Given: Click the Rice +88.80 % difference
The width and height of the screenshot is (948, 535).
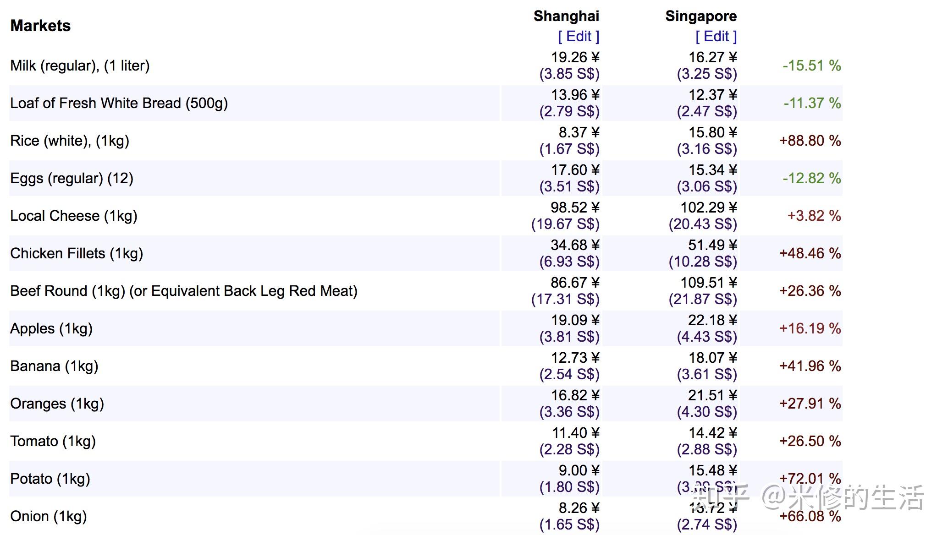Looking at the screenshot, I should click(810, 141).
